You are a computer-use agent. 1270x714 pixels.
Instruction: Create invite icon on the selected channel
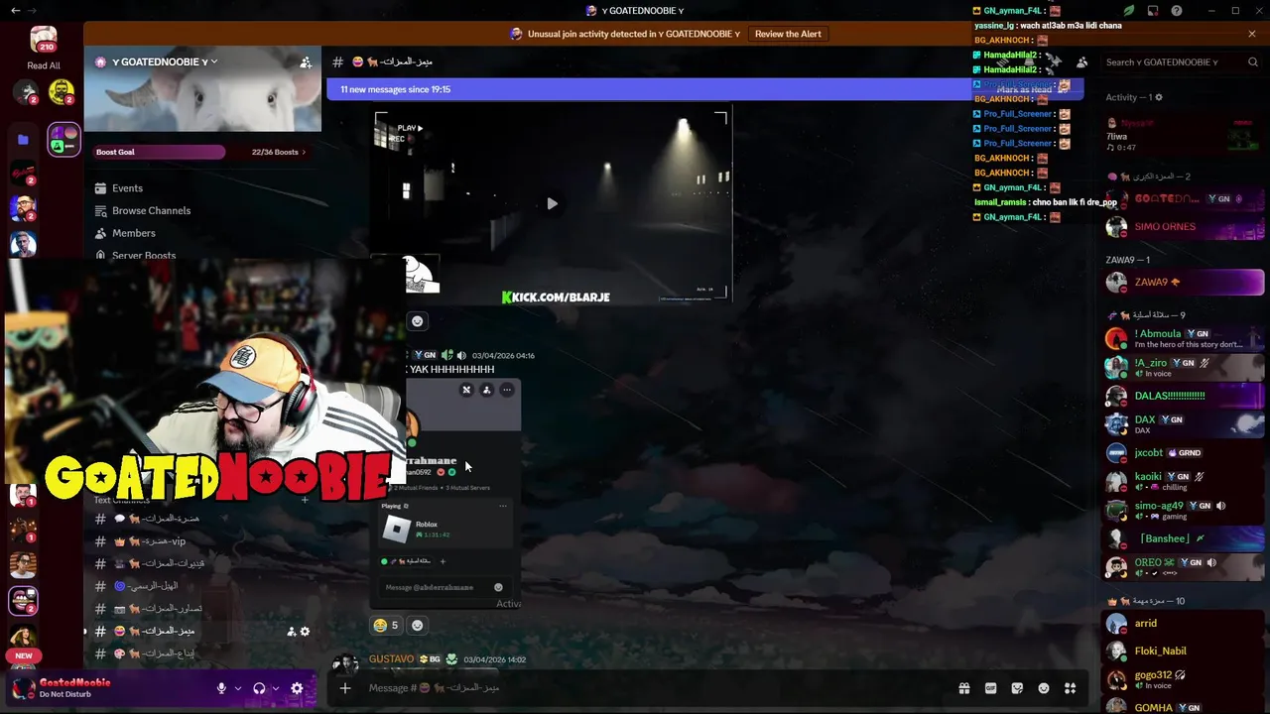[291, 632]
